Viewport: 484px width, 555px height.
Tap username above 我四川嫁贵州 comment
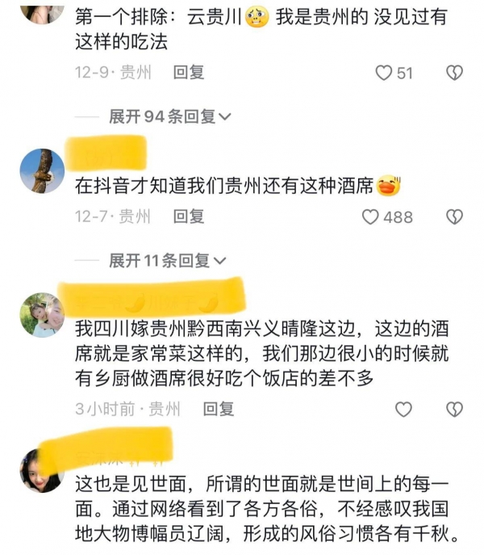(152, 297)
